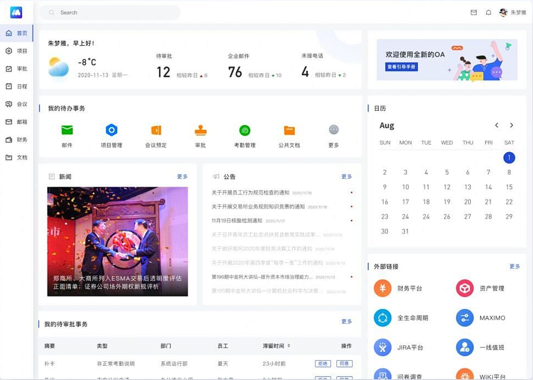Open the 一线值班 person icon
This screenshot has height=380, width=533.
pos(465,347)
